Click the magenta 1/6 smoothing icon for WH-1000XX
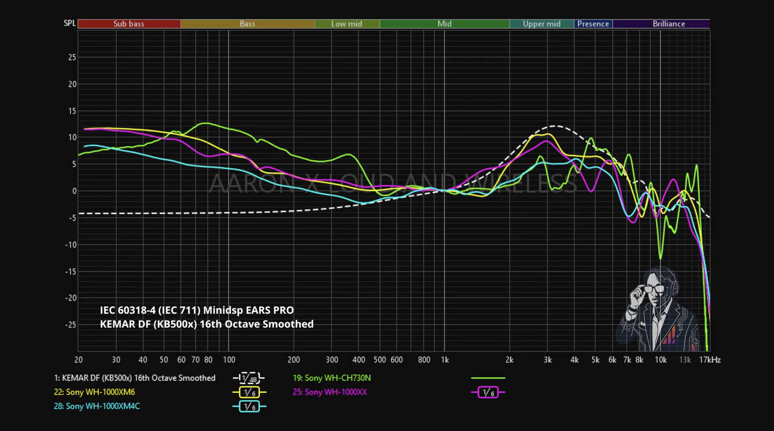This screenshot has height=431, width=774. 488,392
